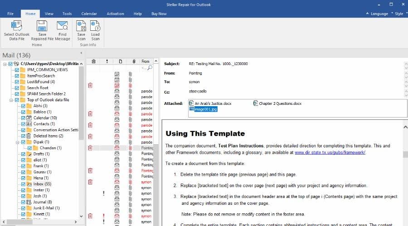
Task: Open An Arab's Justice.docx attachment
Action: (x=210, y=103)
